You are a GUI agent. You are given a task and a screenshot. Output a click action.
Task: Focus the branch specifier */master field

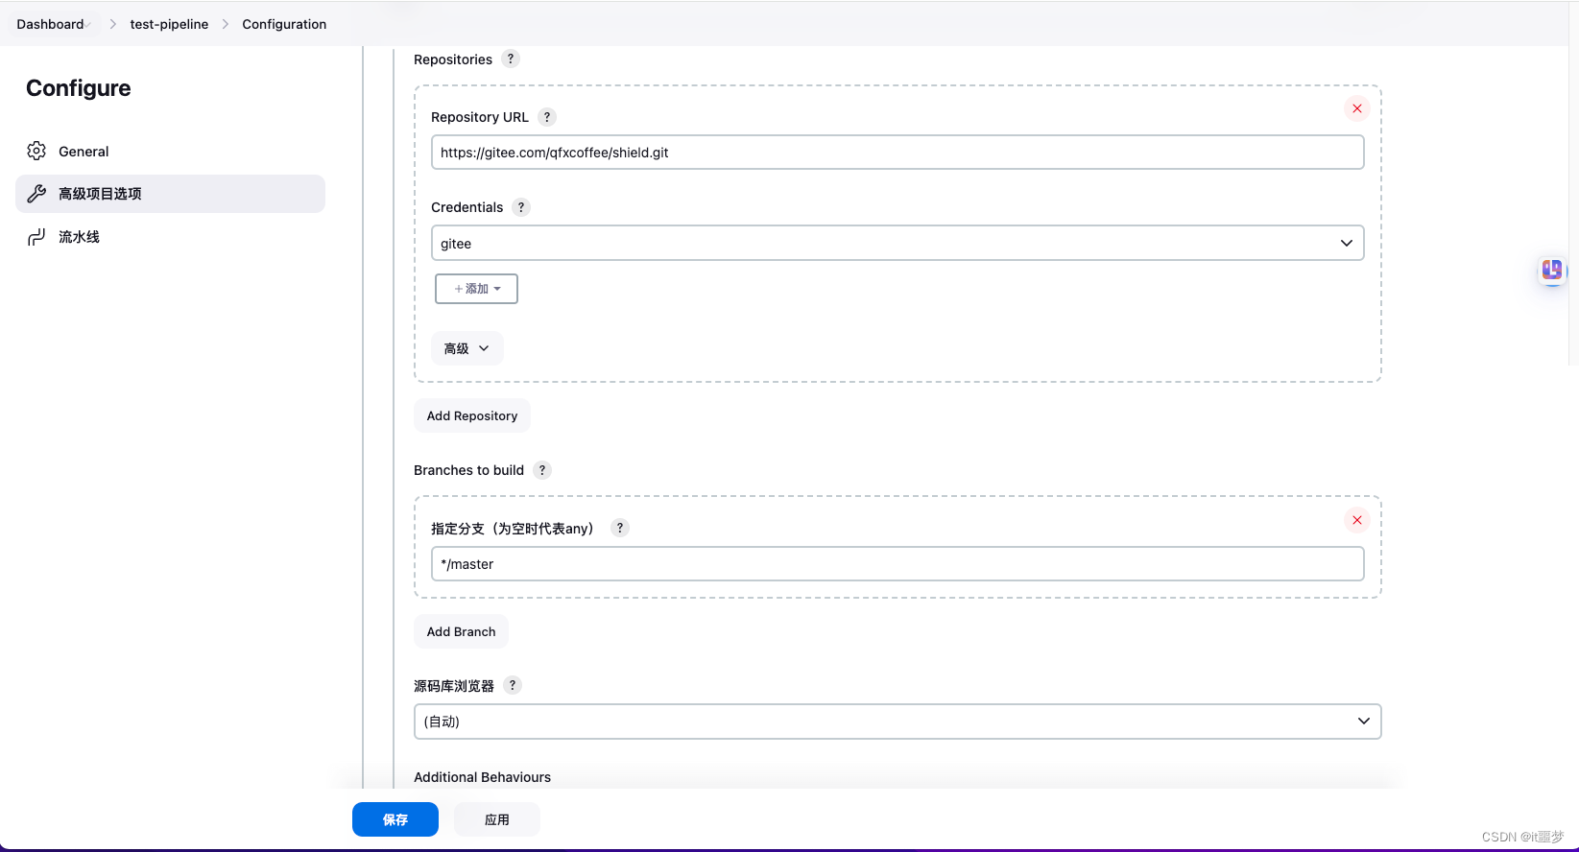click(897, 564)
